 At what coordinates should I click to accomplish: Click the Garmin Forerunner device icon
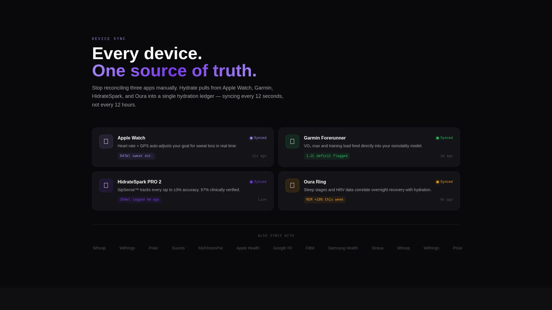(292, 142)
